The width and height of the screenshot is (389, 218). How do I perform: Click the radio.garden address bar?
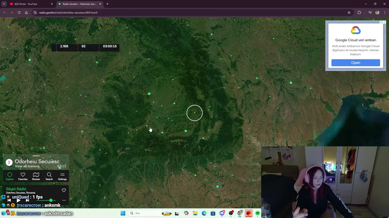pyautogui.click(x=191, y=12)
